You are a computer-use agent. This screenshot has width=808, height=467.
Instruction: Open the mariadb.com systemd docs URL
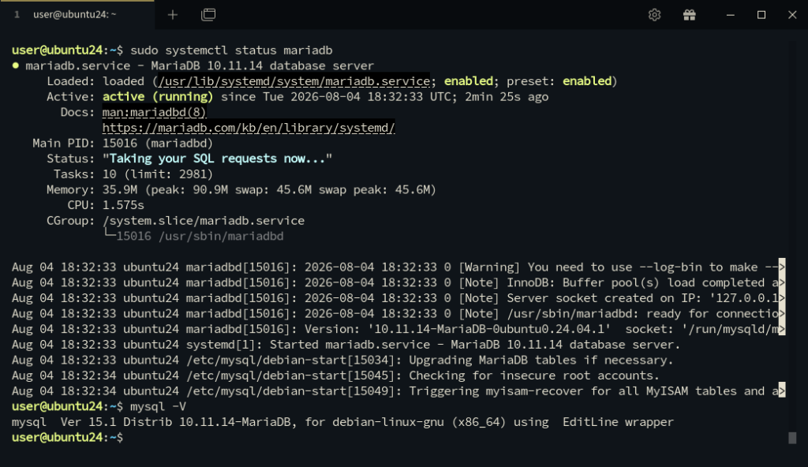[249, 128]
